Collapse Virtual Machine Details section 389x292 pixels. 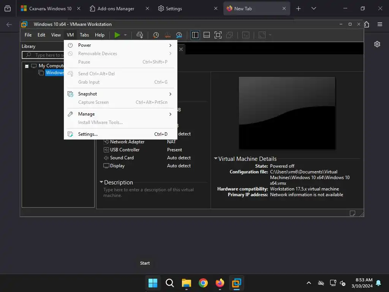point(216,159)
